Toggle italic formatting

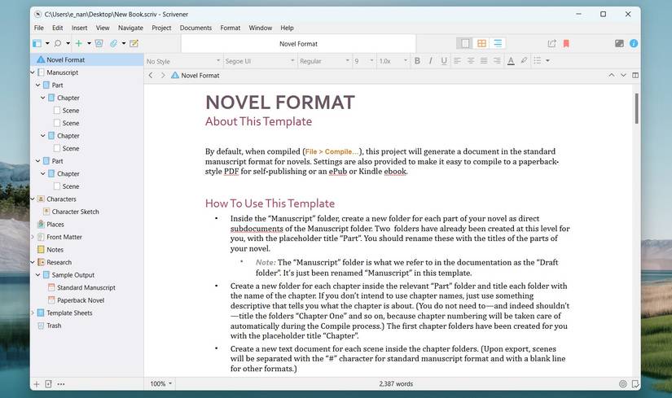(430, 61)
